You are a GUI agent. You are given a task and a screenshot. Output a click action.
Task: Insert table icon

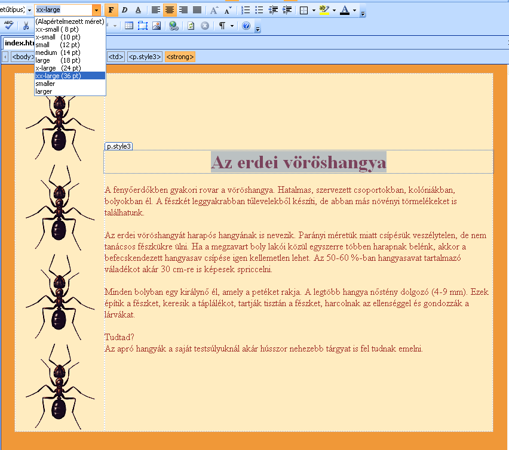[129, 26]
